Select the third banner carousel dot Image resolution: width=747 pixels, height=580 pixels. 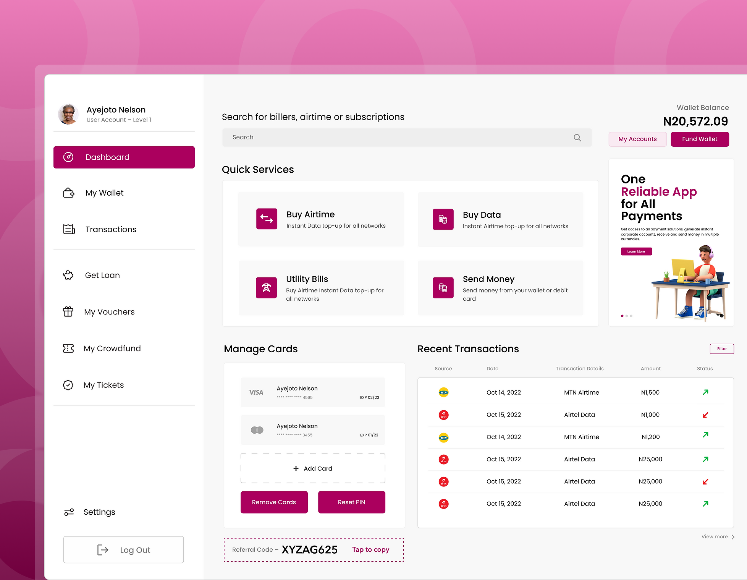point(631,316)
